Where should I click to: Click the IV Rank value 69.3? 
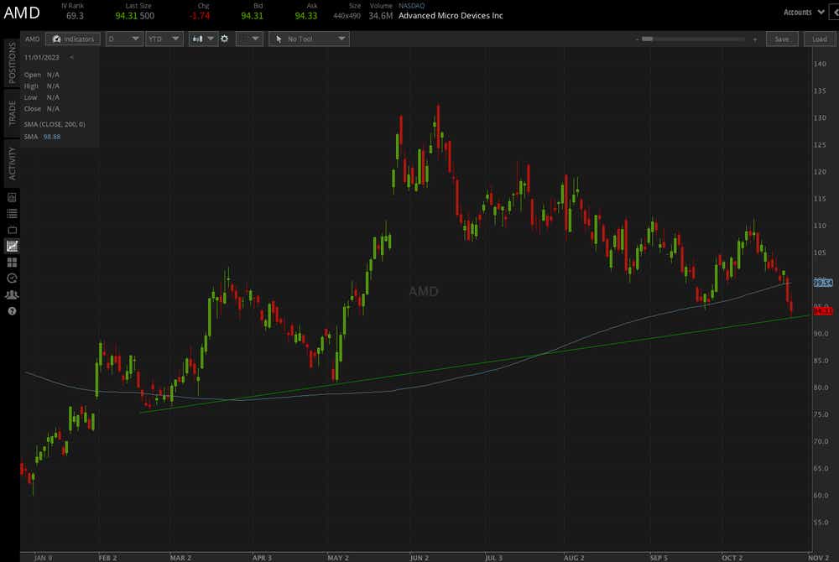[75, 16]
